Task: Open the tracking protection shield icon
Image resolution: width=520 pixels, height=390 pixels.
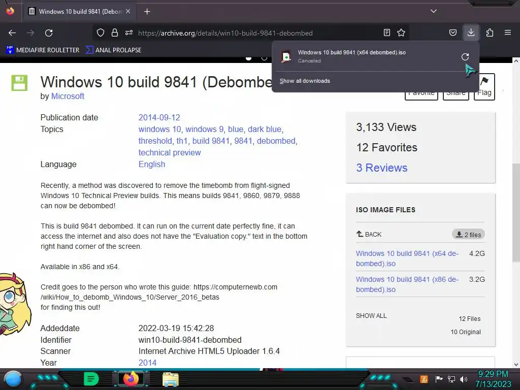Action: pyautogui.click(x=101, y=32)
